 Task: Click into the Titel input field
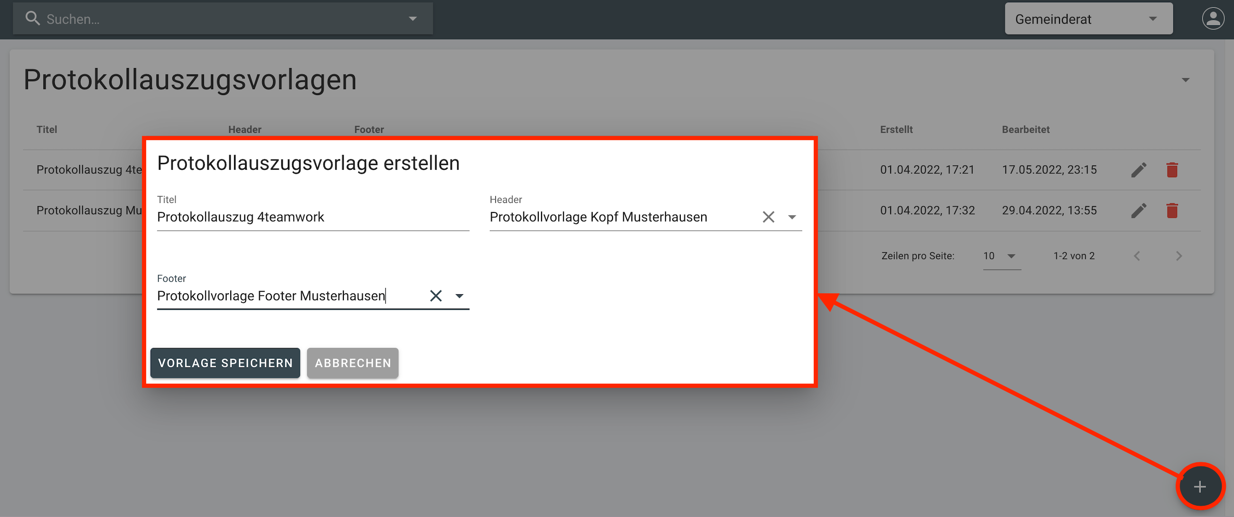click(312, 217)
